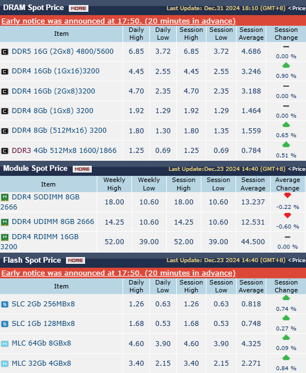Viewport: 306px width, 373px height.
Task: Click green up arrow for SLC 2Gb 256MBx8
Action: tap(286, 297)
